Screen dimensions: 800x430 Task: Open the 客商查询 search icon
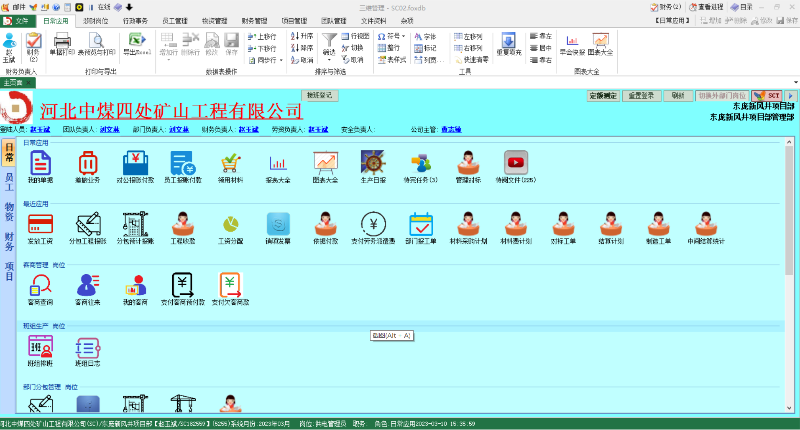40,286
